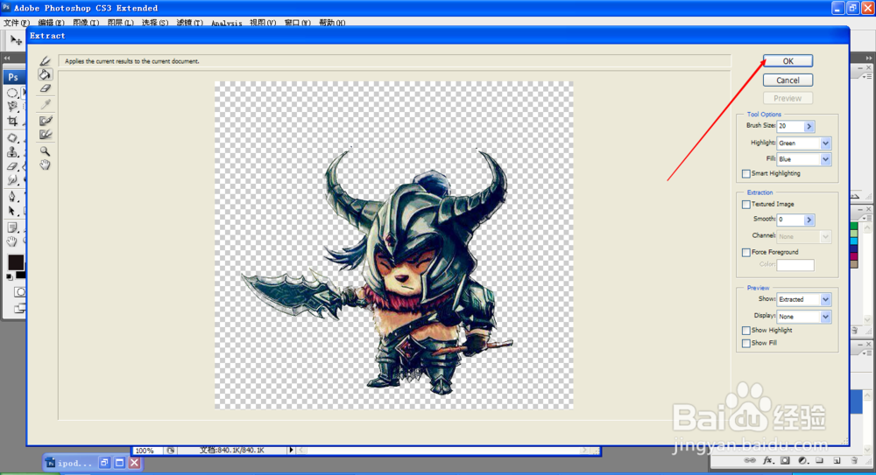Screen dimensions: 876x475
Task: Click OK to apply extraction
Action: (788, 61)
